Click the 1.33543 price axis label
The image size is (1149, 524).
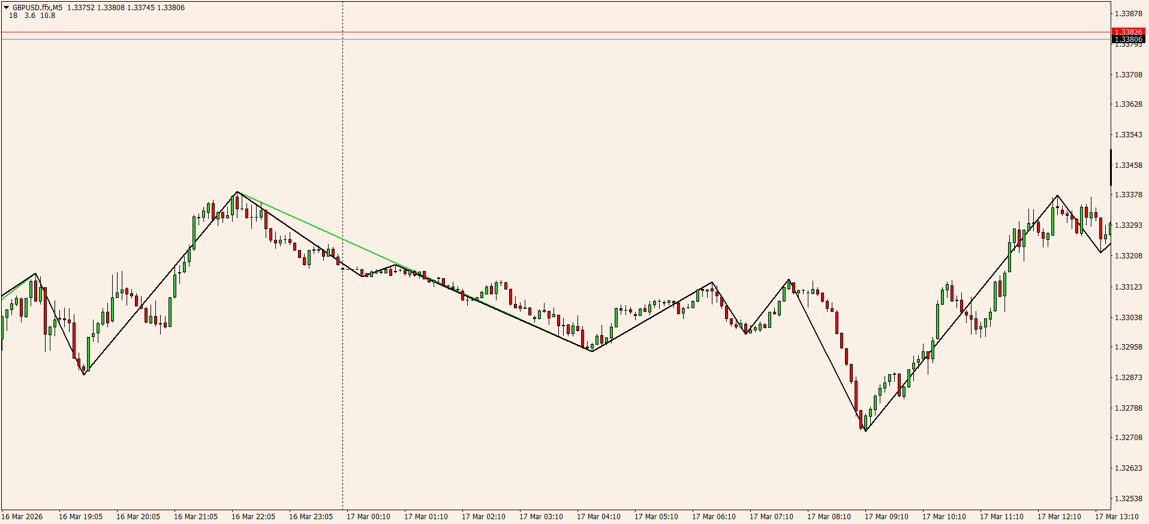[x=1128, y=135]
